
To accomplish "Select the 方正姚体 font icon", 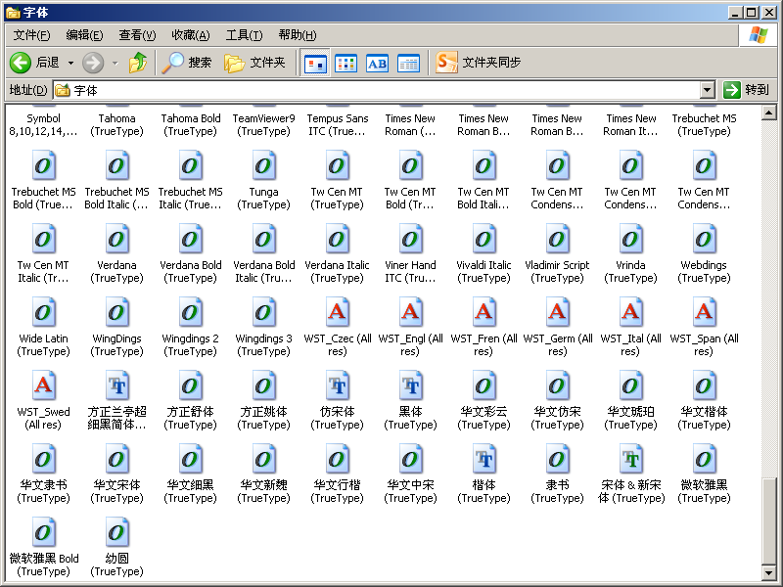I will point(263,385).
